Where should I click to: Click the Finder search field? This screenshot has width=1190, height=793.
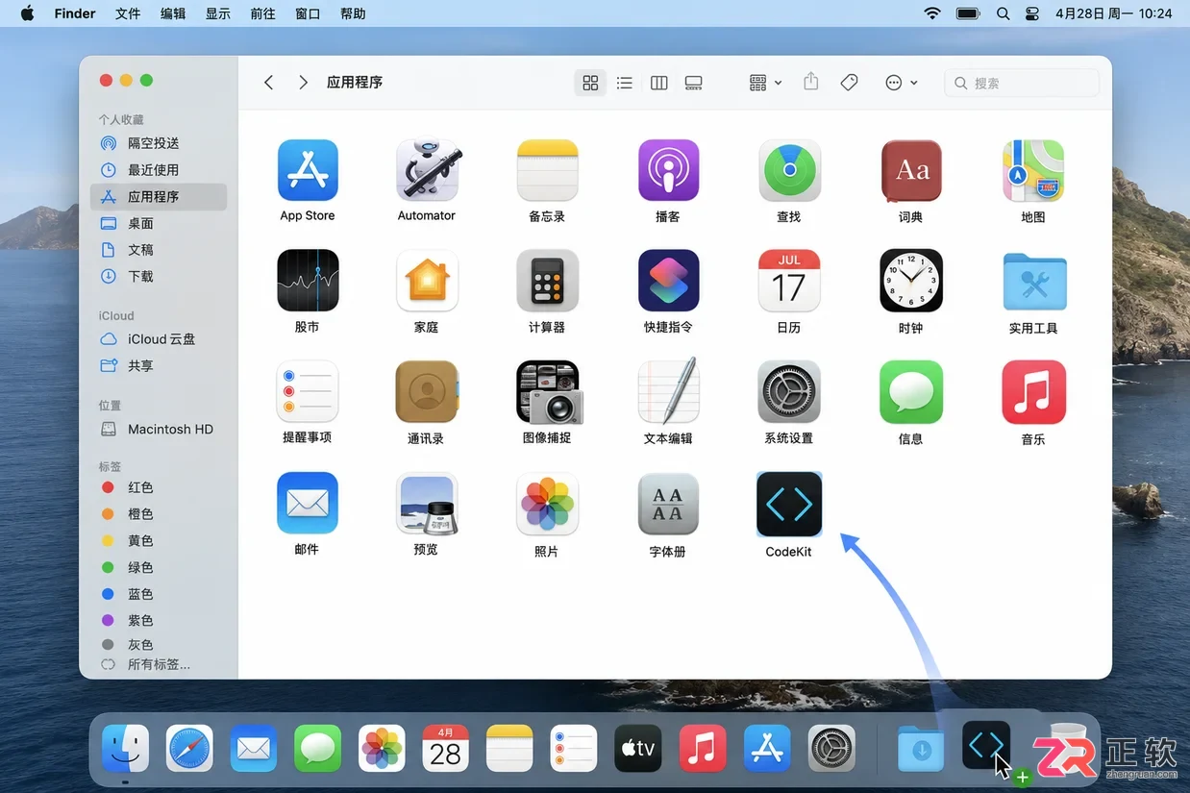[1022, 83]
